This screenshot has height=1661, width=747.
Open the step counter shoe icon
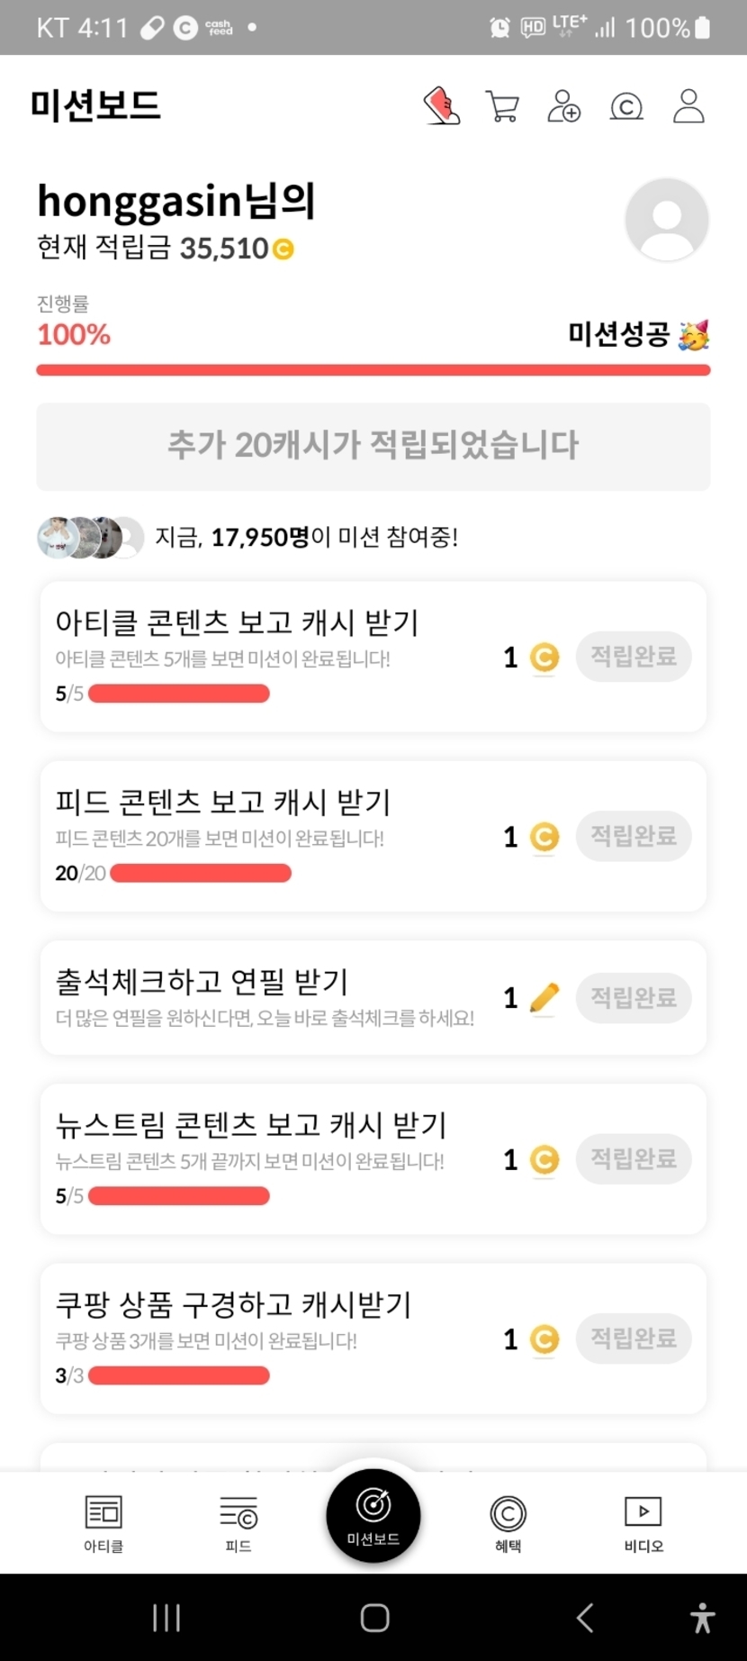click(442, 105)
